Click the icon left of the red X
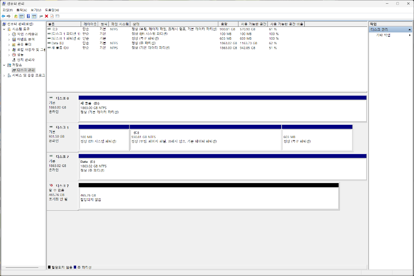 (41, 17)
